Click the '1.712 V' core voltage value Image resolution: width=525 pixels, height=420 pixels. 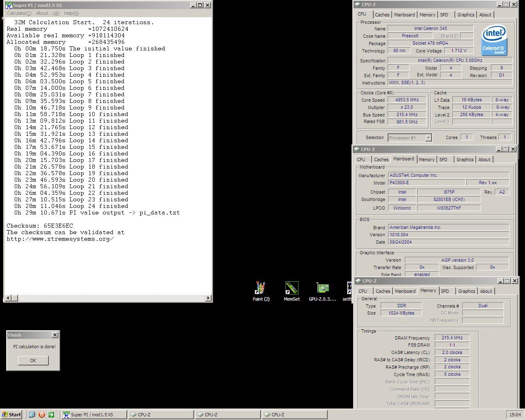459,51
